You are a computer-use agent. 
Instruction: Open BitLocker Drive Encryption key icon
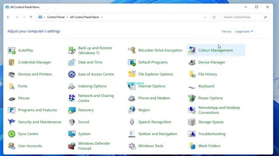(132, 50)
